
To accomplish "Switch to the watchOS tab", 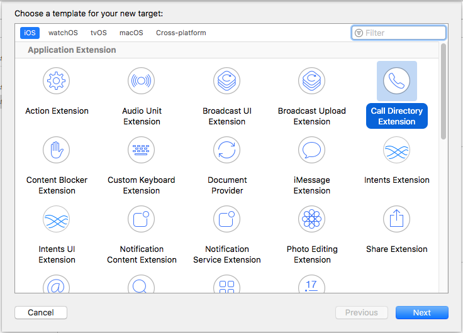I will [62, 33].
